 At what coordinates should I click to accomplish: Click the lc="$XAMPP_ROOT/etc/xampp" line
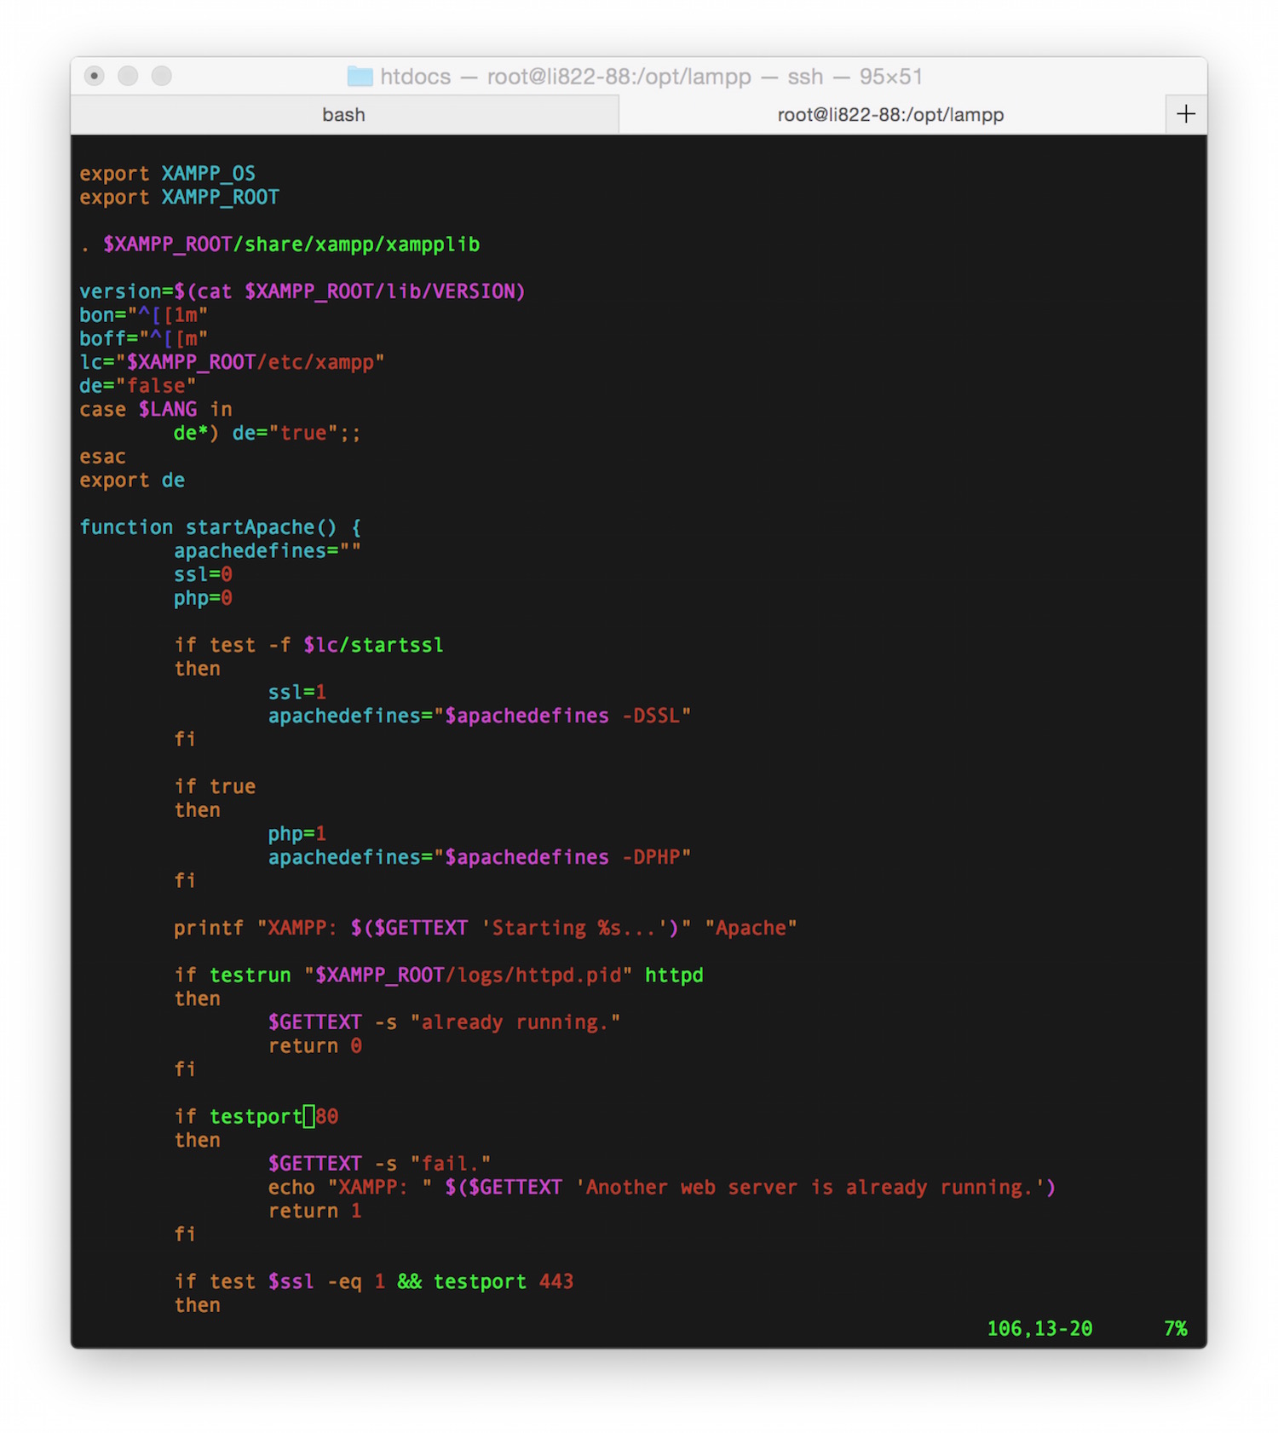tap(232, 362)
